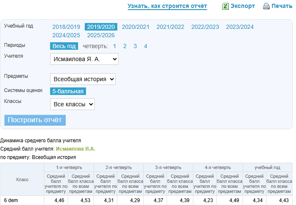Open the teacher dropdown 'Исмаилова Я. А.'

[84, 59]
